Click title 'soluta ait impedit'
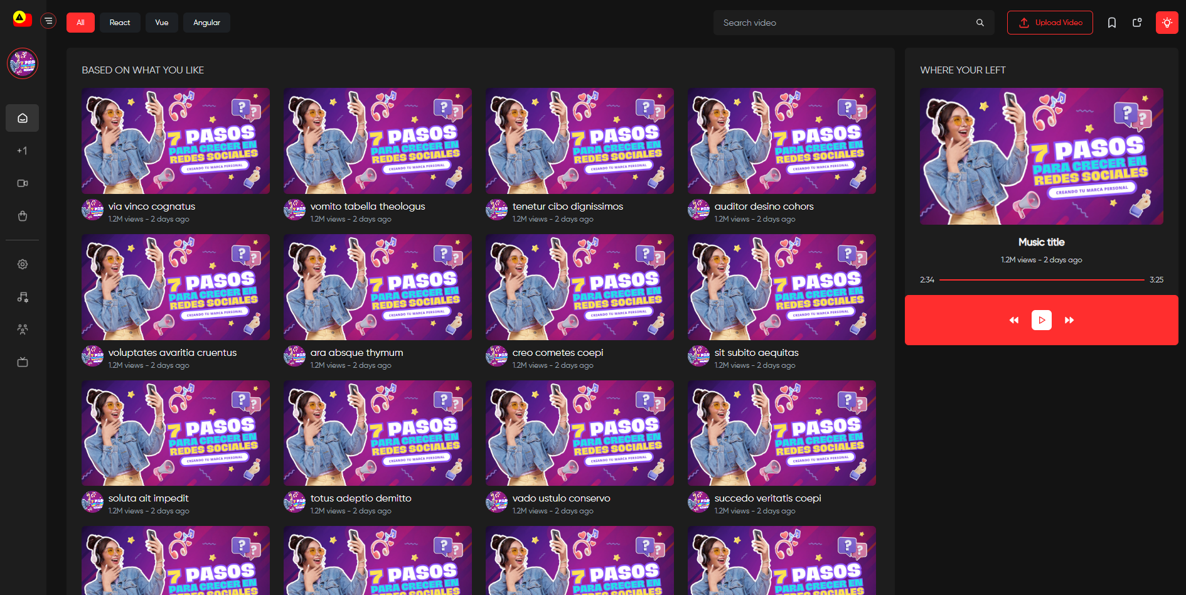 (149, 498)
